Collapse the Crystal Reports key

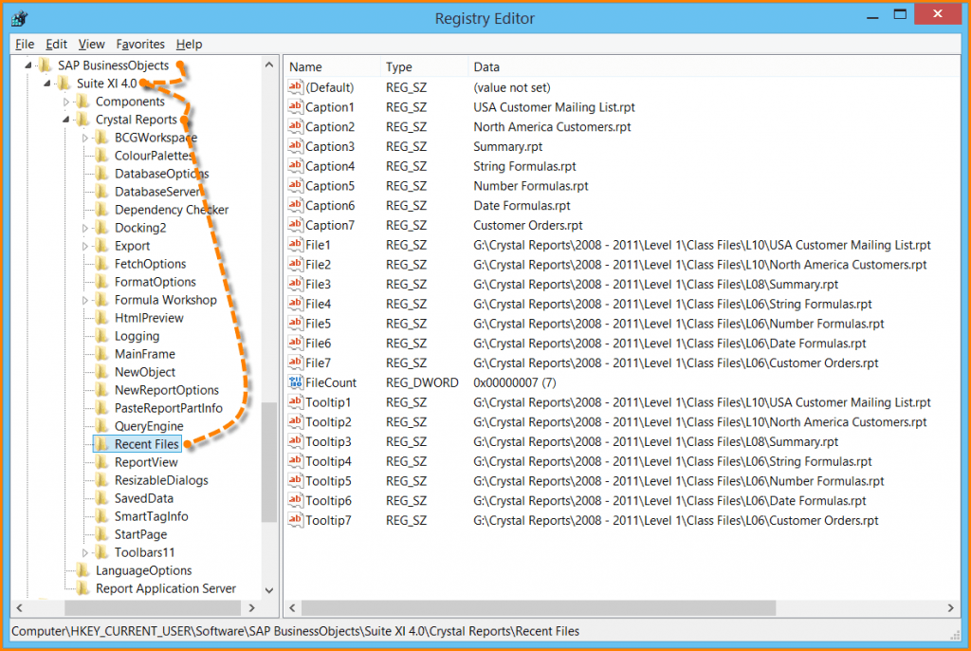click(x=65, y=119)
